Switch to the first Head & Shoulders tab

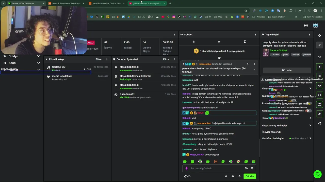(x=66, y=4)
